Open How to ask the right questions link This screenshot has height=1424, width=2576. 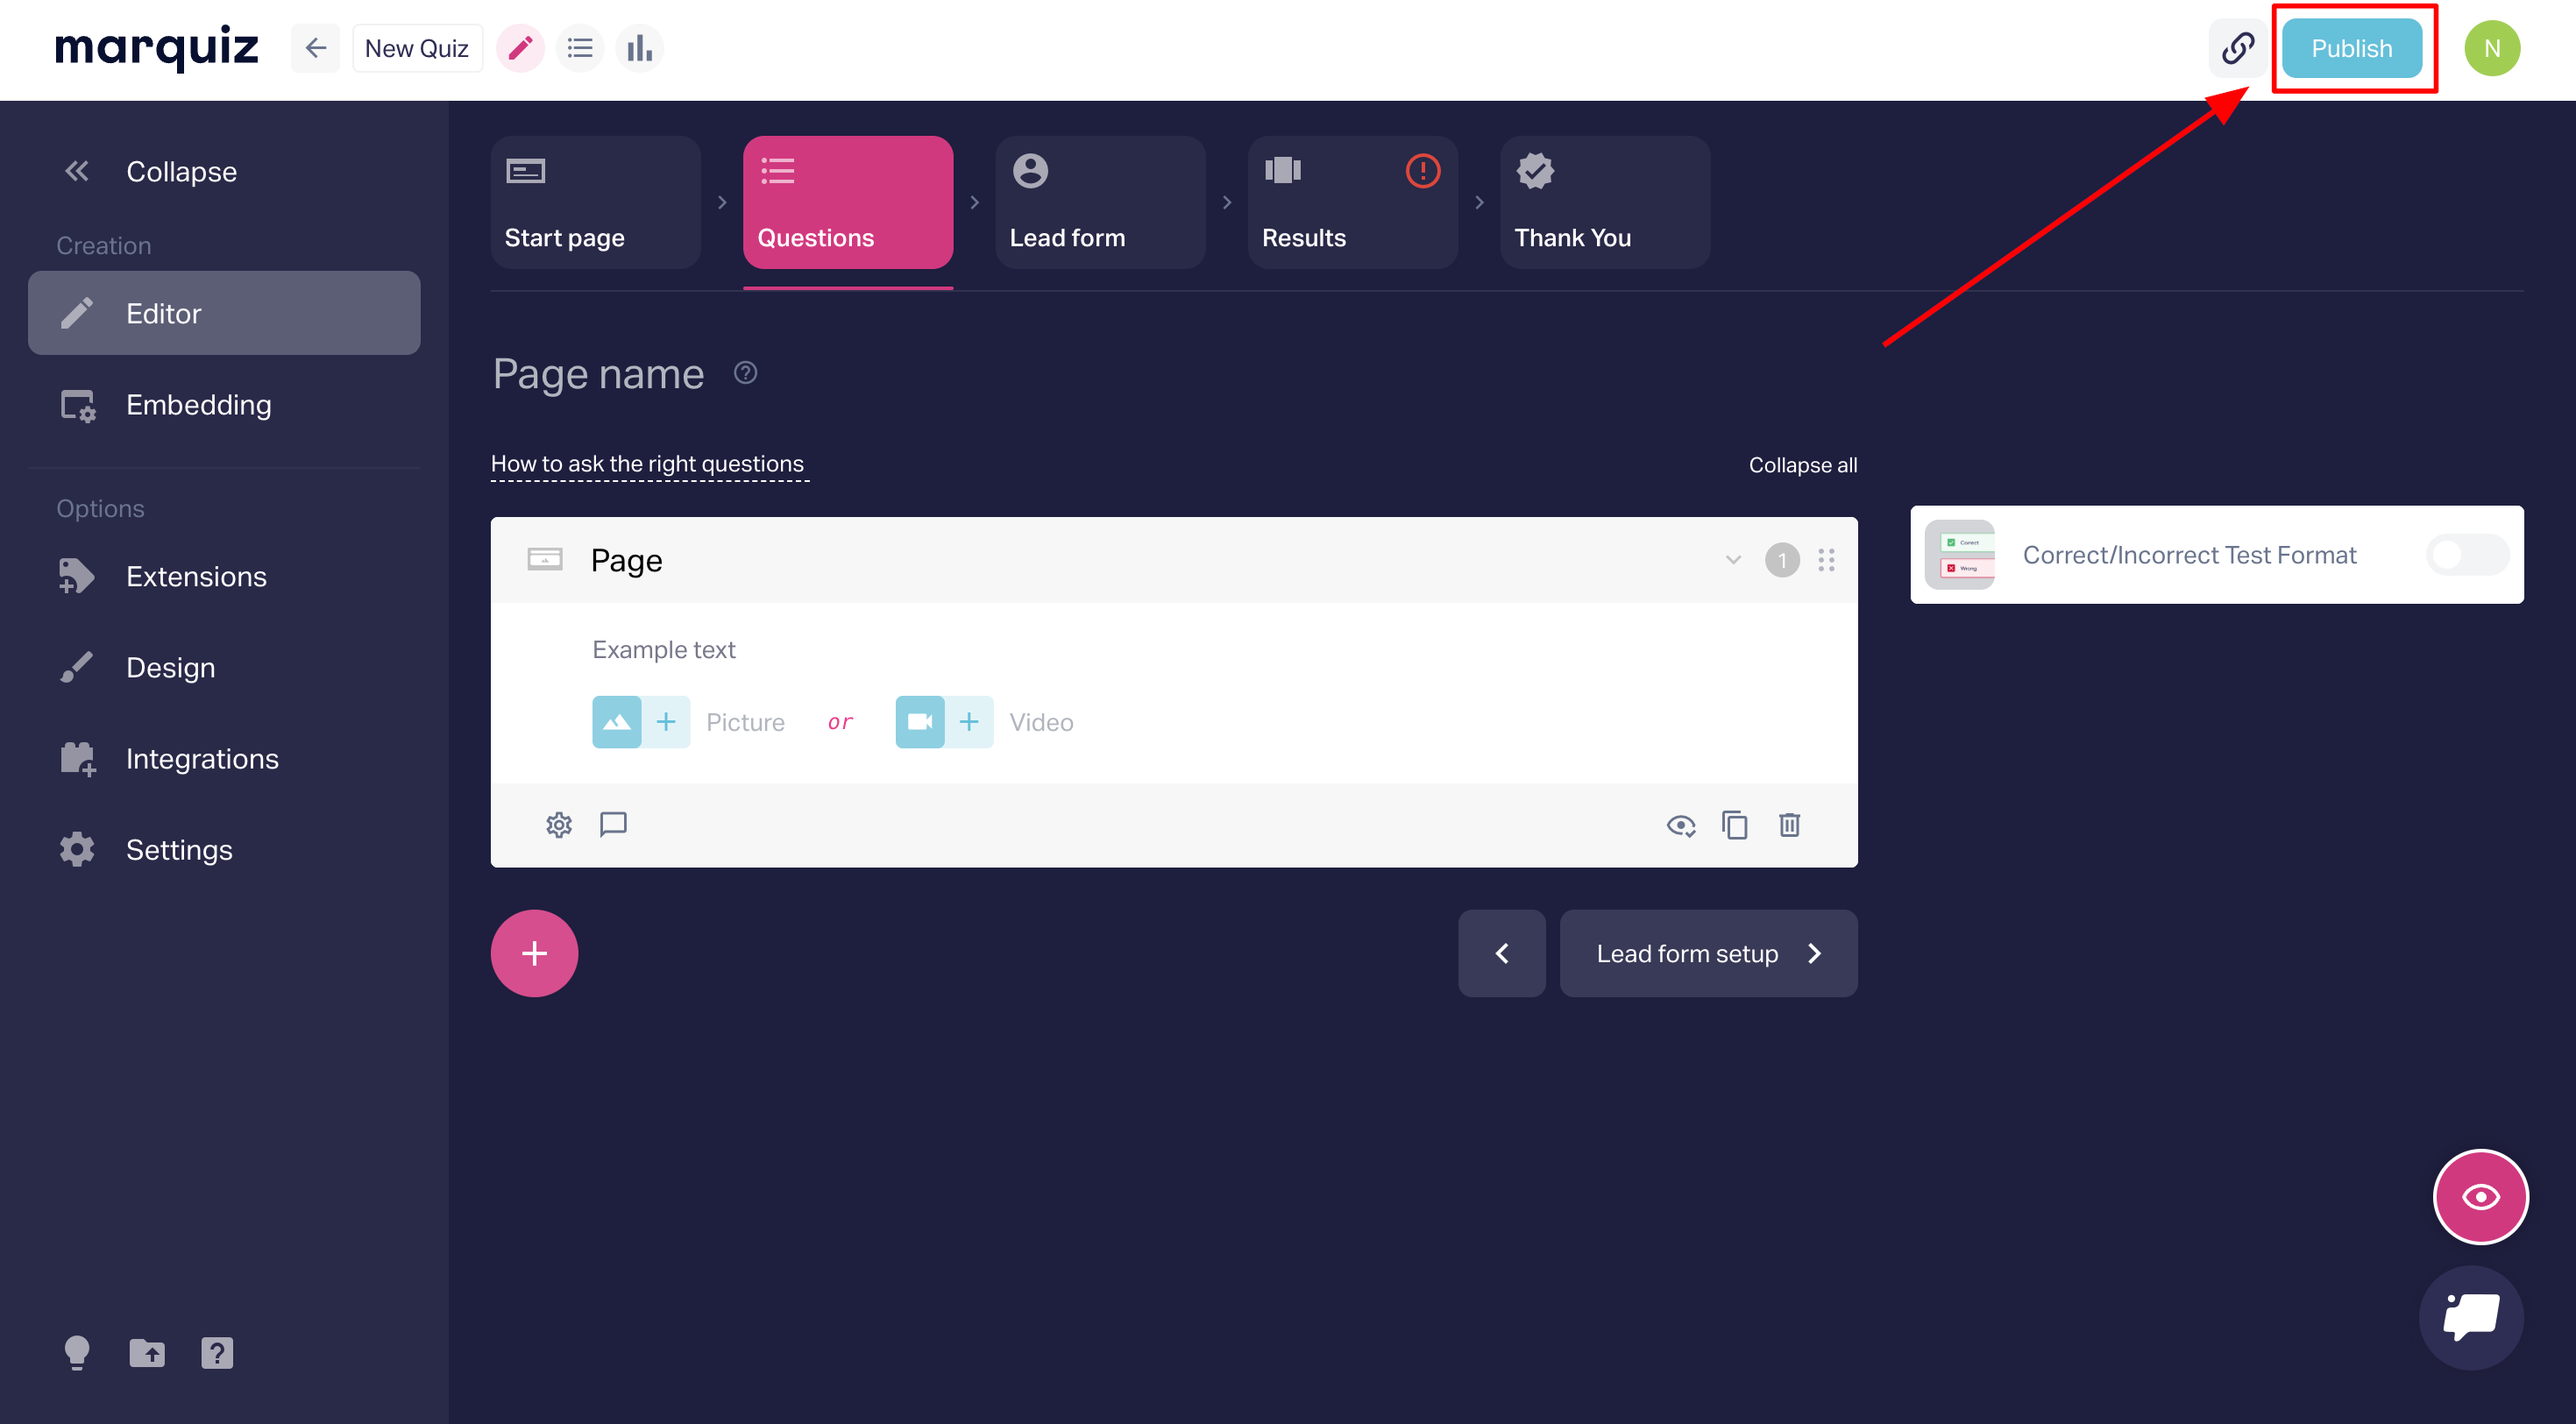(x=647, y=464)
